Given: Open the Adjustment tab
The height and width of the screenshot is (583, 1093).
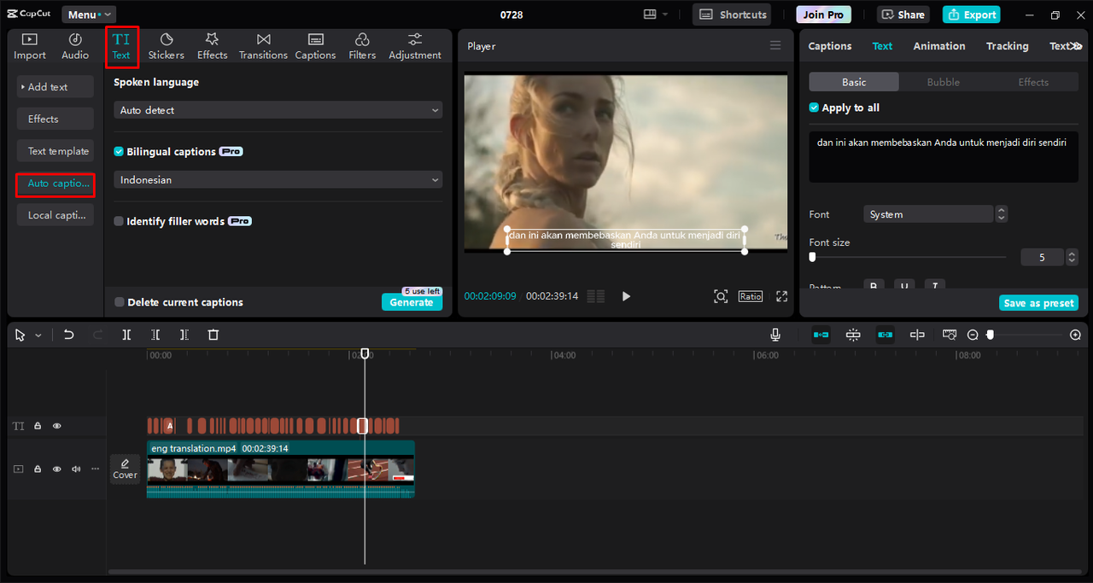Looking at the screenshot, I should (415, 46).
